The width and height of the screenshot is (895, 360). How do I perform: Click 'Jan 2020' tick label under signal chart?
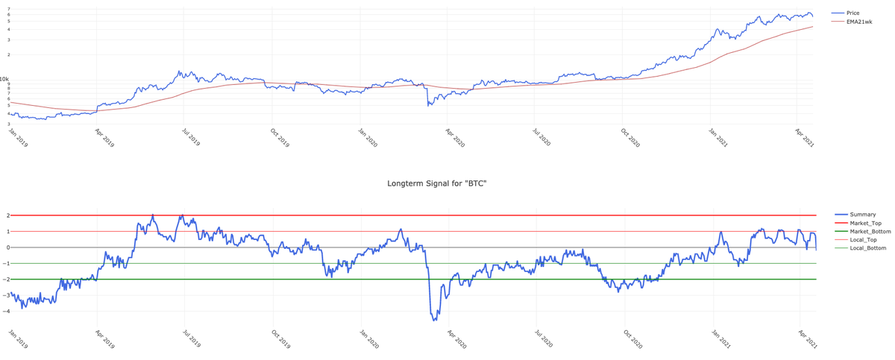click(x=368, y=339)
